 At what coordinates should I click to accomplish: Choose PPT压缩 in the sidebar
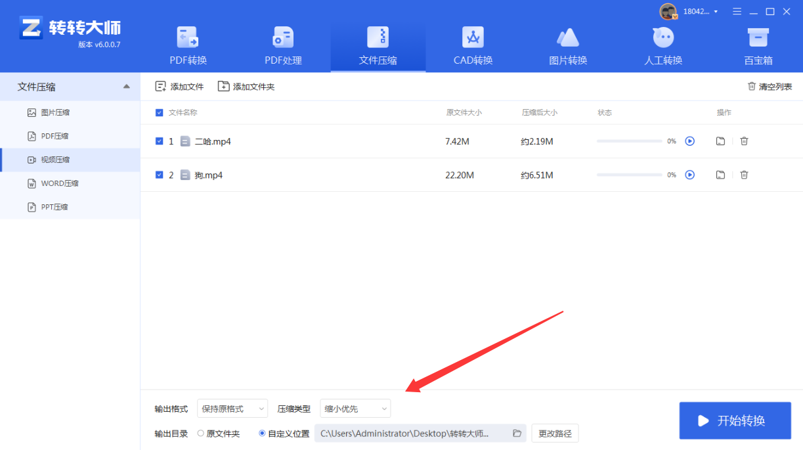(x=70, y=207)
